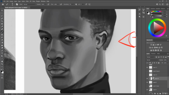The width and height of the screenshot is (169, 95).
Task: Select the Healing Brush tool
Action: 2,29
